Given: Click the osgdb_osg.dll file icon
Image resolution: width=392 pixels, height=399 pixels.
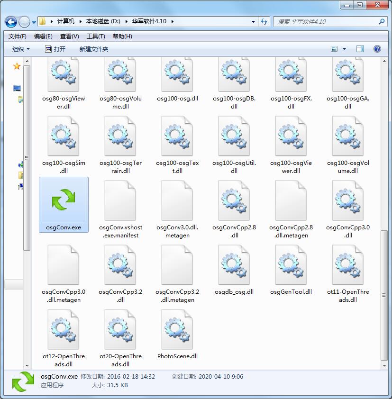Looking at the screenshot, I should pos(234,265).
